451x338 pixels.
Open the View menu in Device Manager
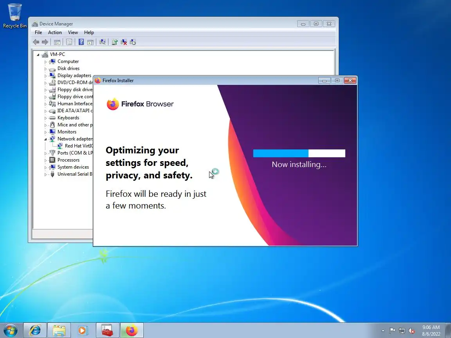point(73,32)
